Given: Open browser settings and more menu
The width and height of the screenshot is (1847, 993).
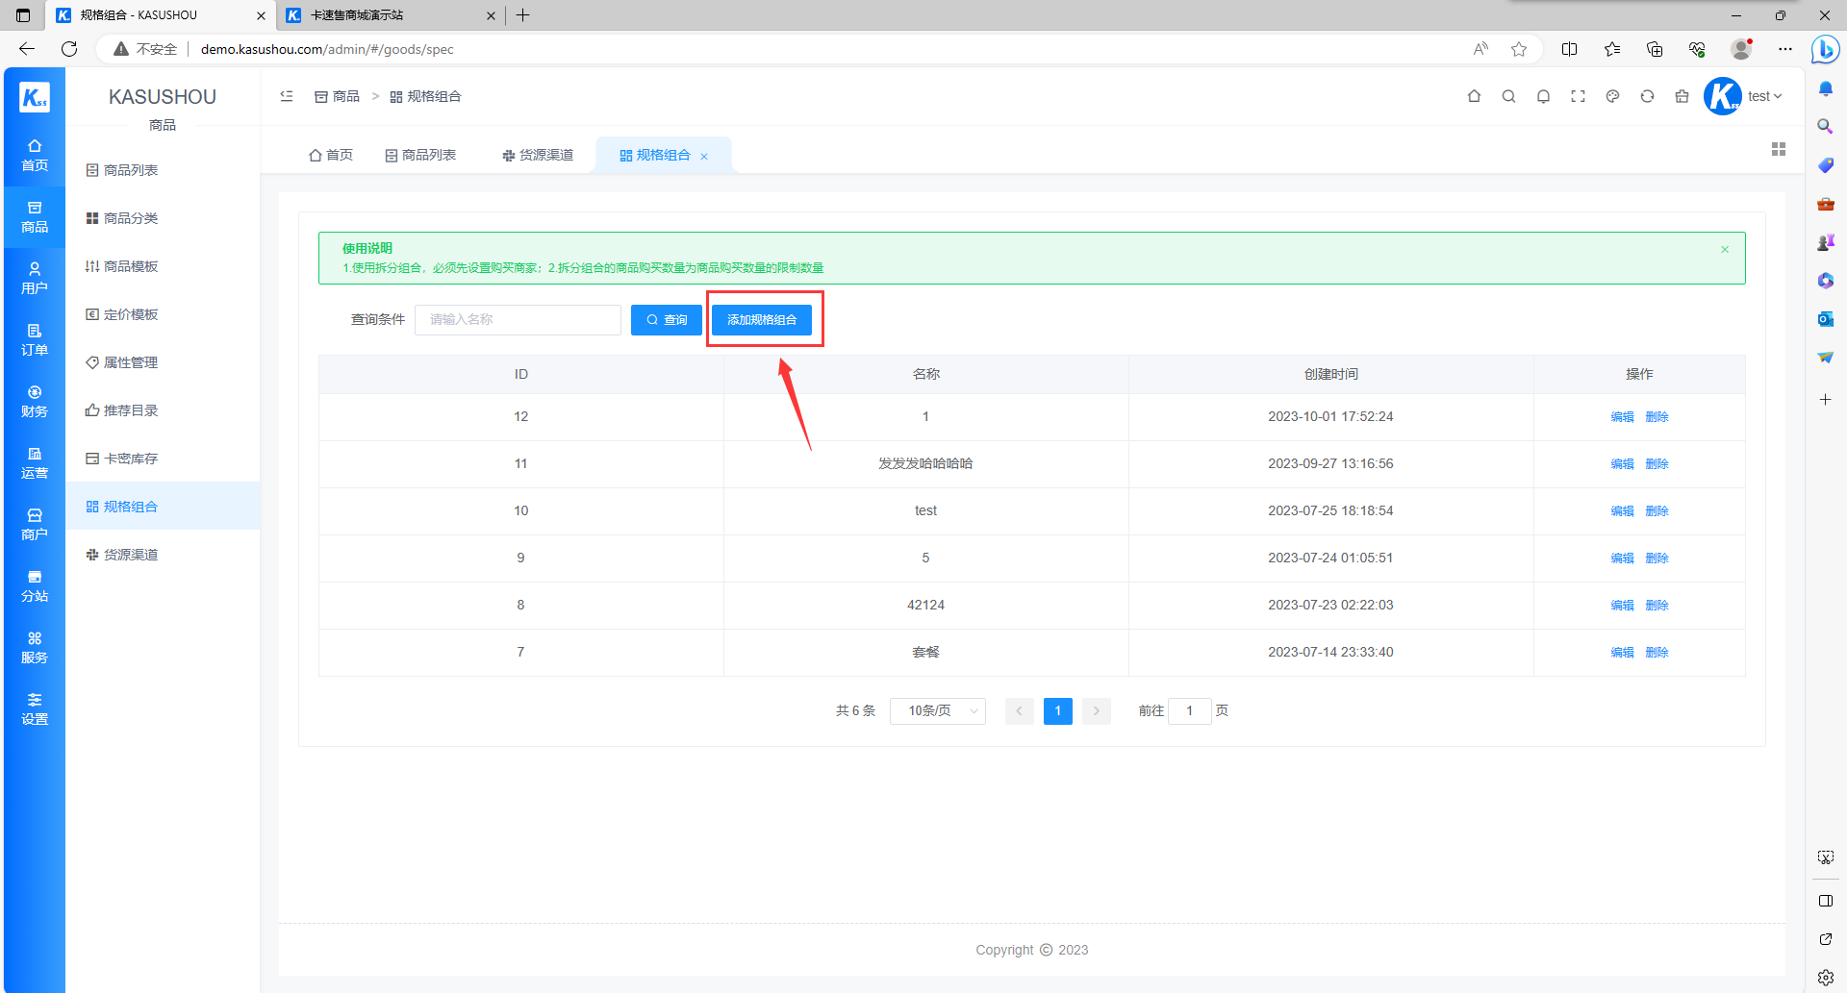Looking at the screenshot, I should pos(1785,49).
